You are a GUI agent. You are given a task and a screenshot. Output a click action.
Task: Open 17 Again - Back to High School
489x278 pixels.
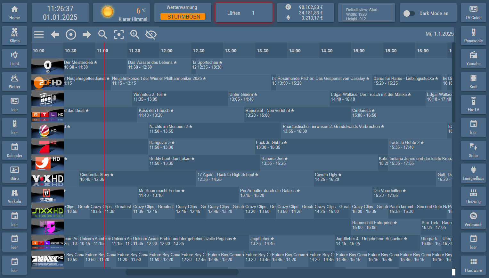255,179
